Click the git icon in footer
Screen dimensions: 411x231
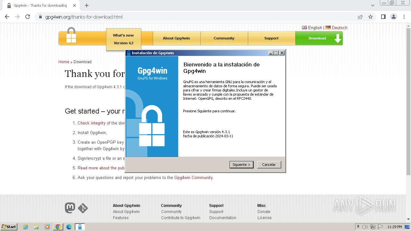click(83, 208)
